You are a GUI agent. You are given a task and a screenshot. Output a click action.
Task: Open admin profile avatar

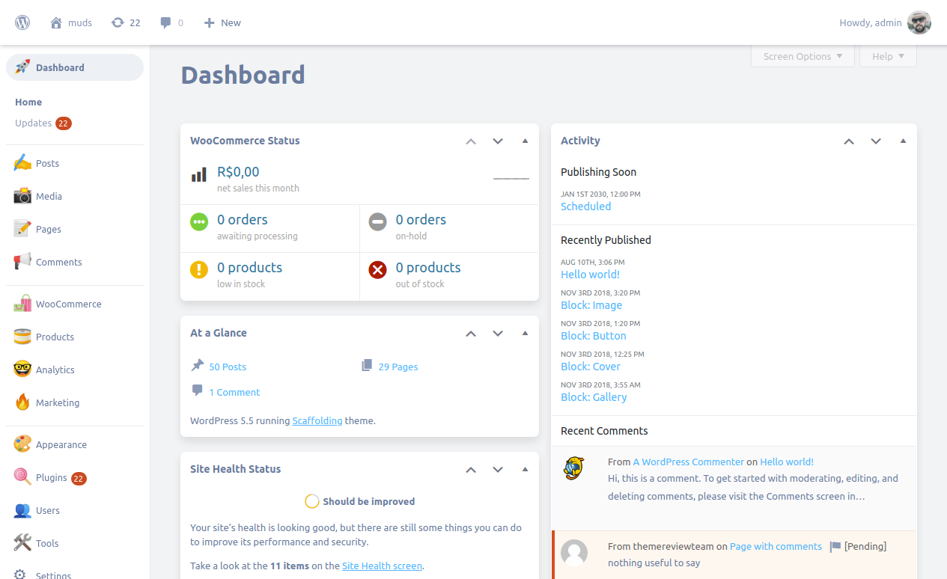[x=919, y=22]
